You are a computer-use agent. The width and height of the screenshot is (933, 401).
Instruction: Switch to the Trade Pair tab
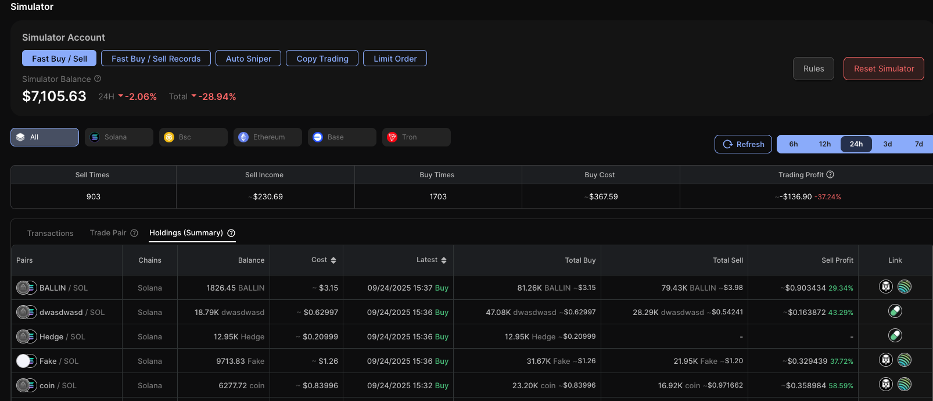point(108,232)
